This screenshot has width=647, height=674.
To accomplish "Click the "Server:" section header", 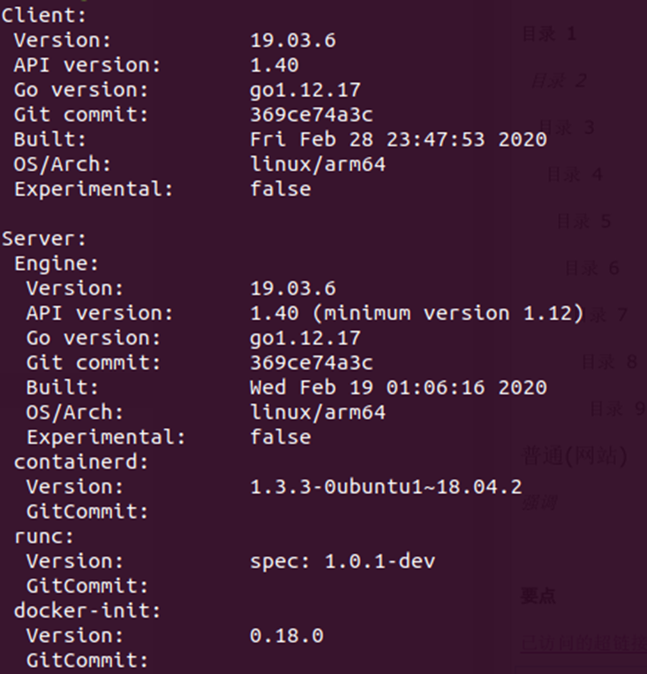I will [44, 239].
